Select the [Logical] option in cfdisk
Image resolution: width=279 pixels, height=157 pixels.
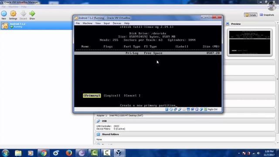coord(112,96)
